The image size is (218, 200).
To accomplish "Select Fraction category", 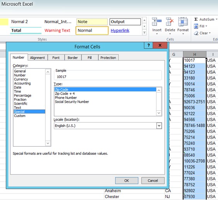I will (x=29, y=100).
